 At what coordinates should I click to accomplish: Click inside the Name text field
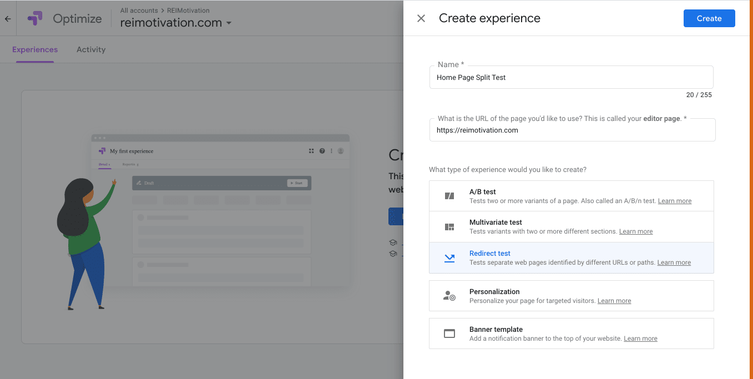571,78
